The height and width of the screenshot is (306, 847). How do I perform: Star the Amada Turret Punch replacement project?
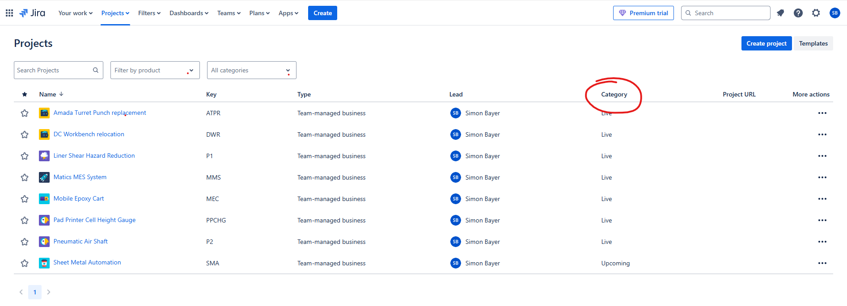(x=25, y=113)
